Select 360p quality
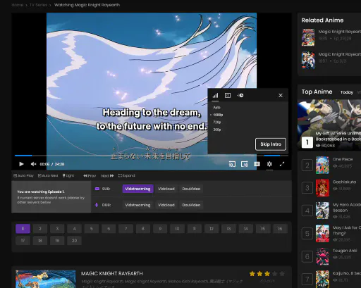The width and height of the screenshot is (361, 288). pos(217,130)
